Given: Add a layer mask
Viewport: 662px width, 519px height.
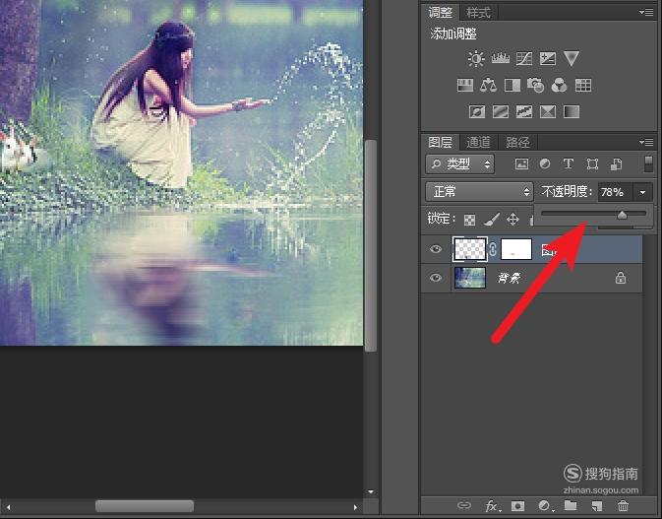Looking at the screenshot, I should (517, 505).
